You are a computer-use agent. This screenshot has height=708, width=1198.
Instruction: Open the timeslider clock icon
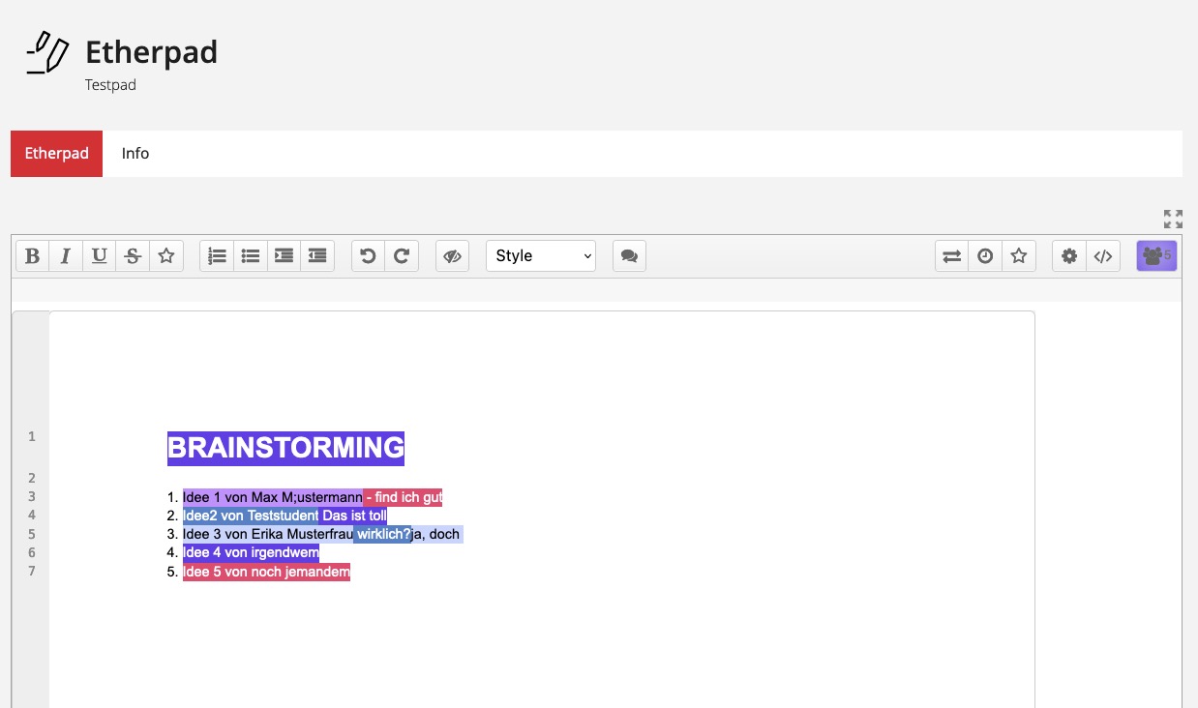[985, 256]
